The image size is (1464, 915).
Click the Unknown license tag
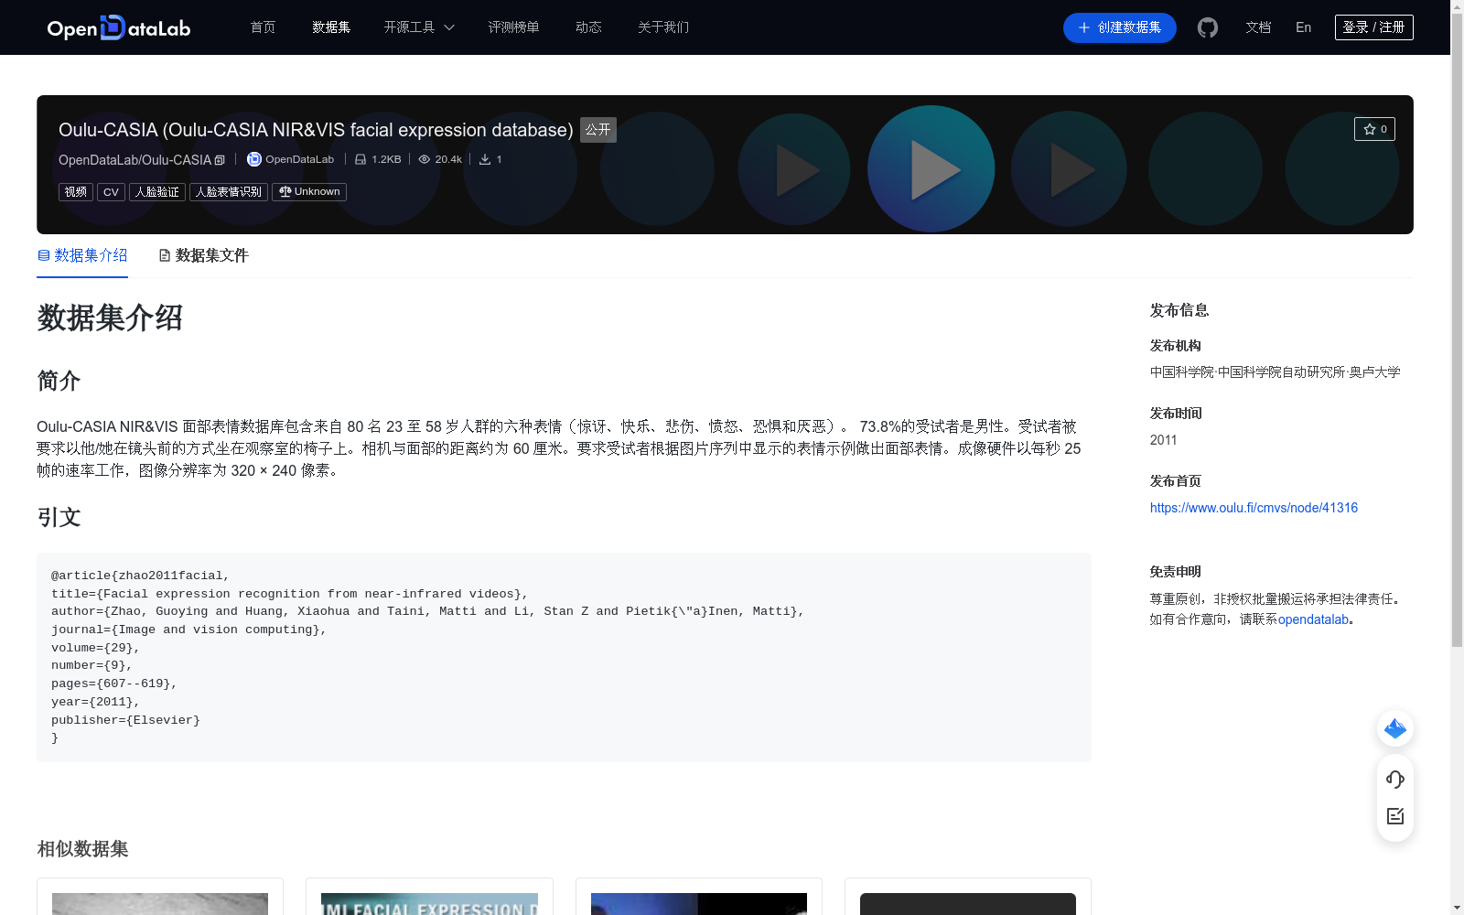[309, 192]
